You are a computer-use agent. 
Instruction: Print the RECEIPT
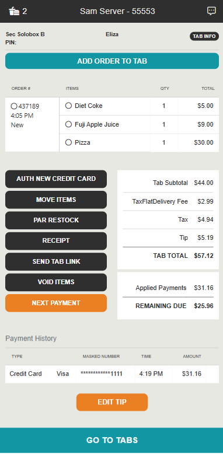pos(56,241)
